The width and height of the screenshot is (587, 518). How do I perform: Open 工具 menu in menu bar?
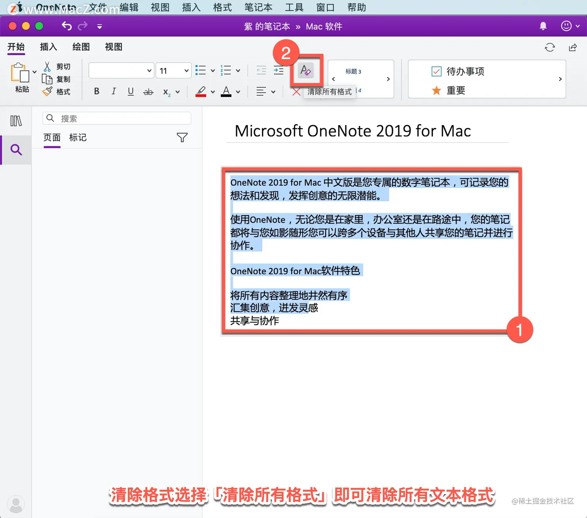coord(294,7)
